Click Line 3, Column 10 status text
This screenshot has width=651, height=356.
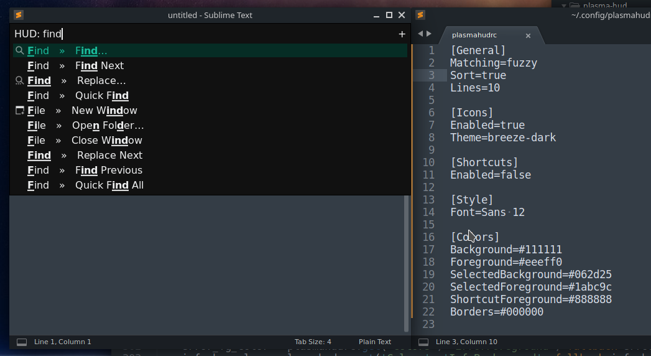(466, 342)
